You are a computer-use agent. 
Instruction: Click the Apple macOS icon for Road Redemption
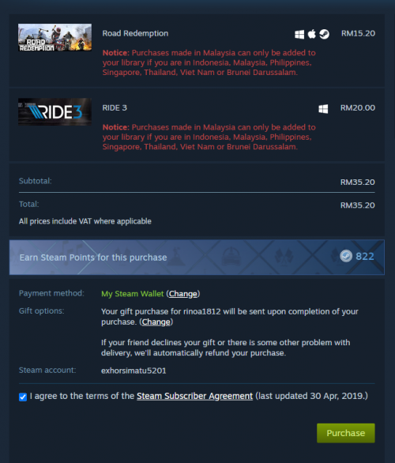click(312, 34)
